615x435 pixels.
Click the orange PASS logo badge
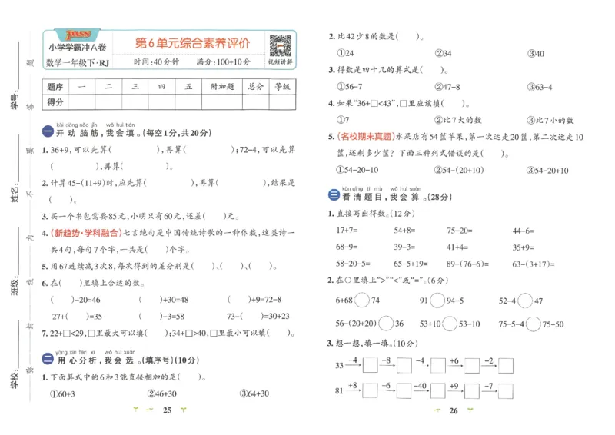(78, 35)
